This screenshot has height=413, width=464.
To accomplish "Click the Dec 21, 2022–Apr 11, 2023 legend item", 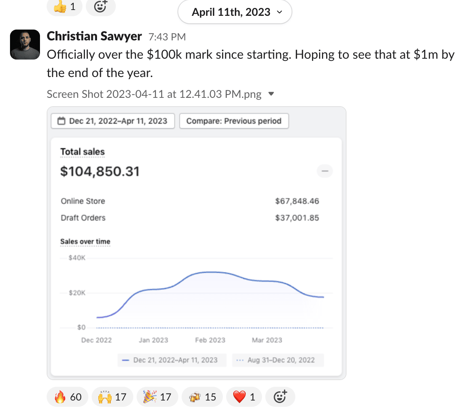I will (x=172, y=360).
